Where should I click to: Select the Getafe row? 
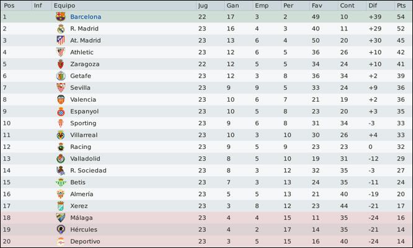point(206,76)
